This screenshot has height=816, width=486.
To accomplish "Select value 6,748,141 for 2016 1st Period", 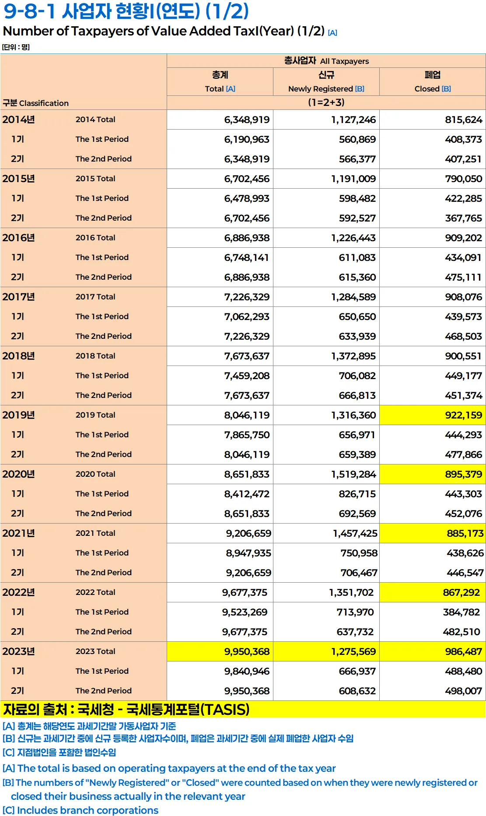I will click(247, 258).
